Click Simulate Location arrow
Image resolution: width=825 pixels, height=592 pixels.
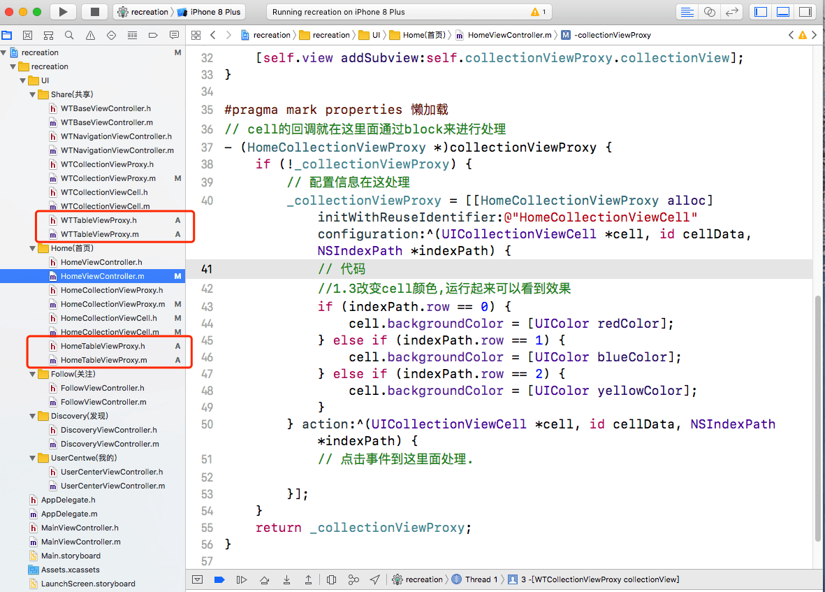(x=374, y=579)
